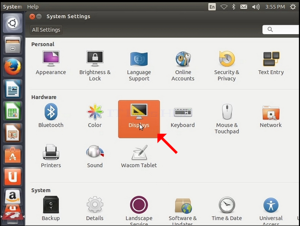Launch Firefox from the launcher
300x226 pixels.
click(x=13, y=67)
